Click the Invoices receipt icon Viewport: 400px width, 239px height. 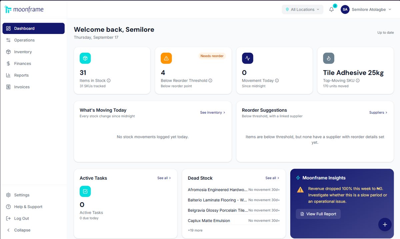[8, 87]
